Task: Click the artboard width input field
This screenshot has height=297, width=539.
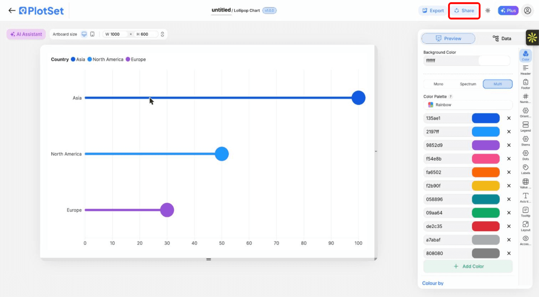Action: coord(116,34)
